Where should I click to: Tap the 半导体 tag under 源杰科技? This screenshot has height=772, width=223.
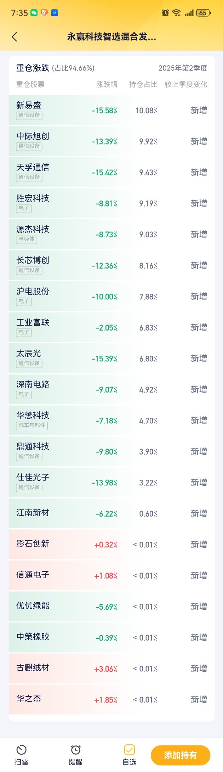pos(27,239)
